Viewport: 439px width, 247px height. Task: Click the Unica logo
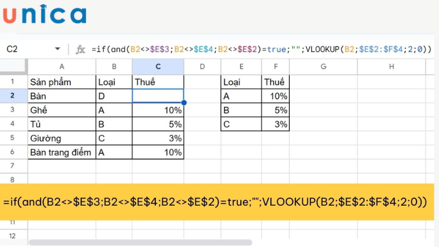pyautogui.click(x=44, y=15)
